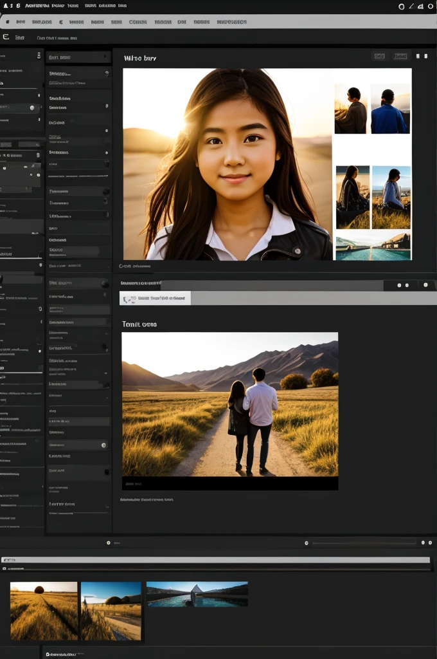Open thumbnail of man in brown jacket
437x659 pixels.
pos(350,108)
